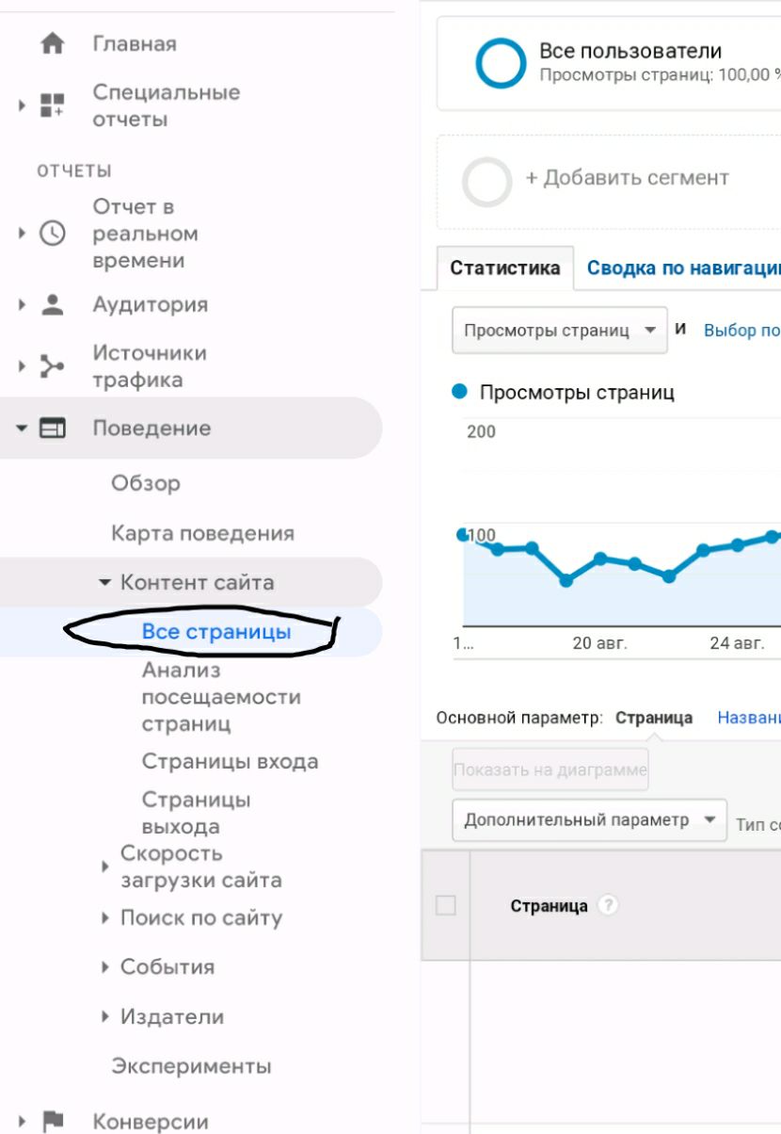Click the Источники трафика acquisition icon
This screenshot has height=1134, width=781.
(53, 366)
